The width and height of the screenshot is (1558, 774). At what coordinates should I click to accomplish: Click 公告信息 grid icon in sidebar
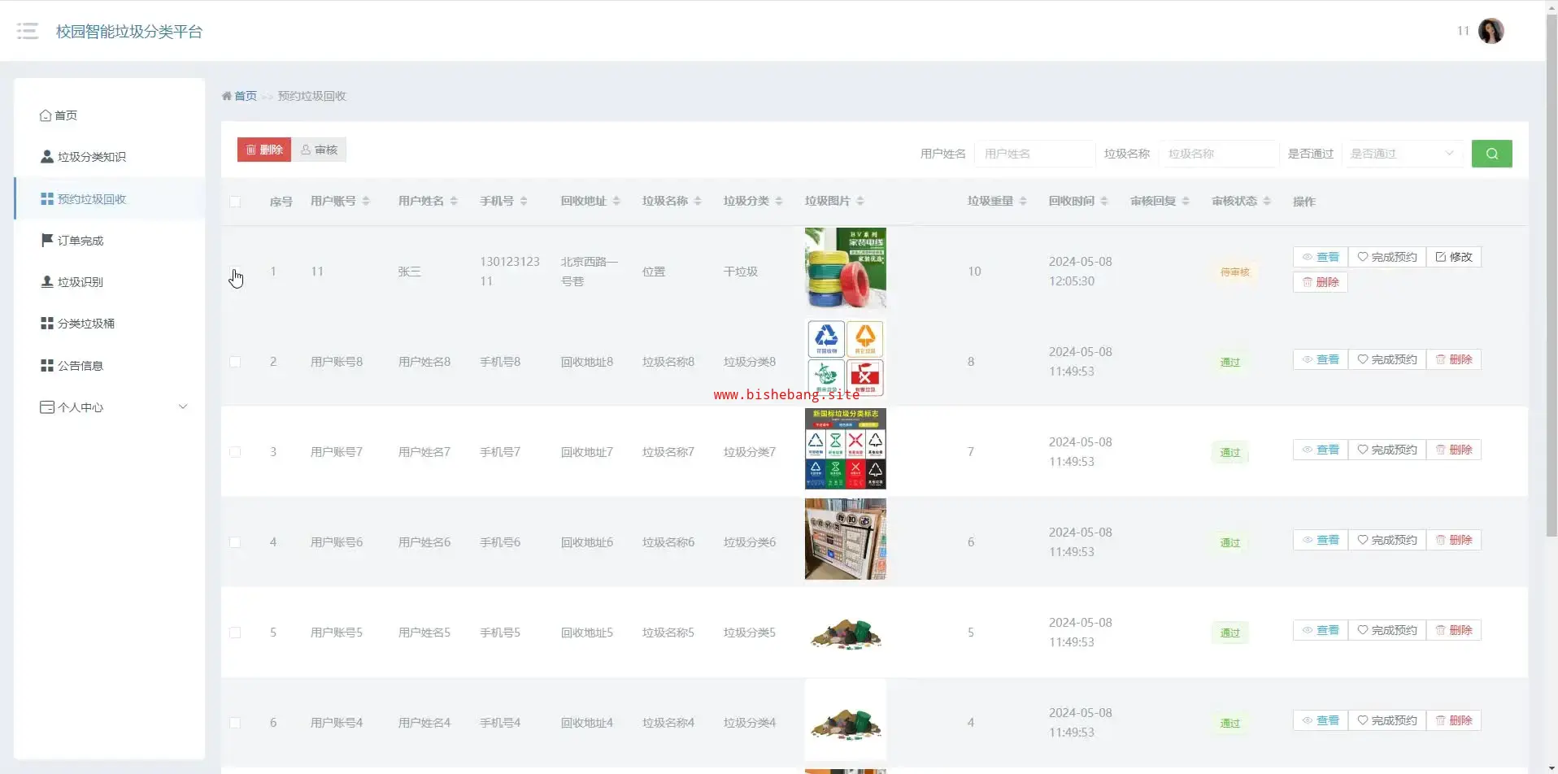coord(47,366)
